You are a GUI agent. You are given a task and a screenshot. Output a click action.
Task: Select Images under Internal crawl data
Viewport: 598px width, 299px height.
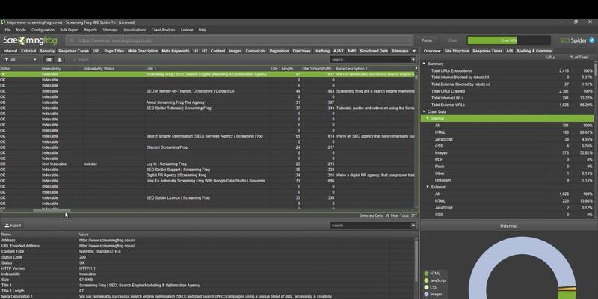[508, 153]
